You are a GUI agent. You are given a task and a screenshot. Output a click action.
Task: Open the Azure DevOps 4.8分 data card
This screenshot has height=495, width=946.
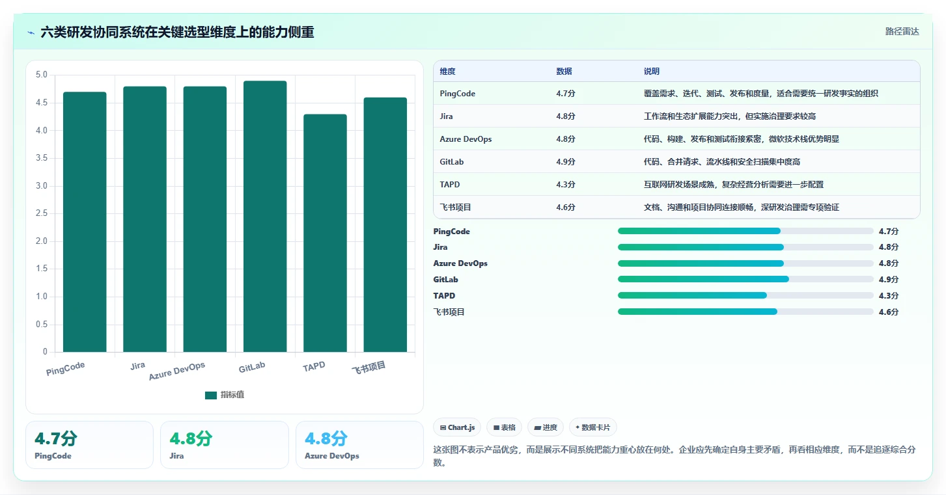pos(359,445)
